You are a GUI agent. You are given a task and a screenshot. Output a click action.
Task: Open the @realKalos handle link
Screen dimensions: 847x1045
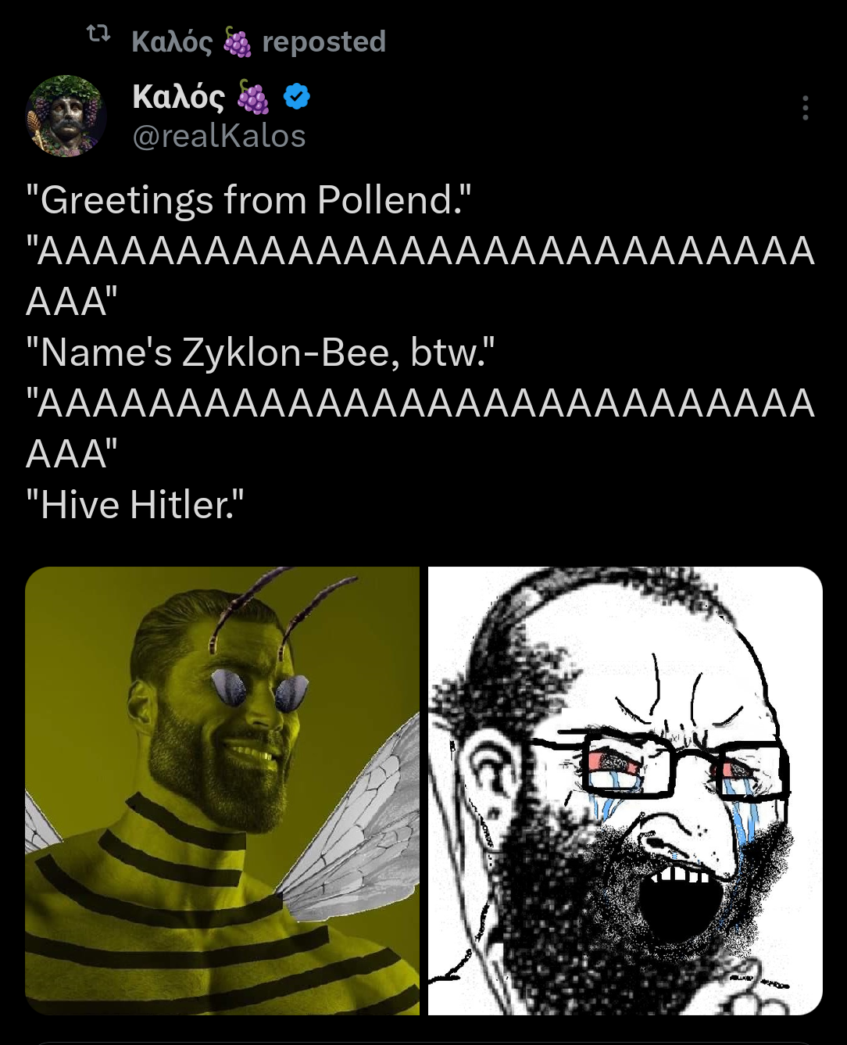click(219, 136)
